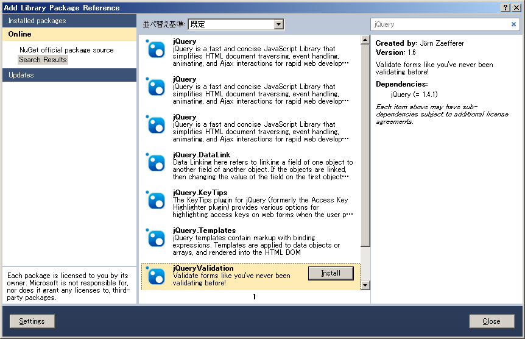Click the Dependencies heading
This screenshot has height=339, width=525.
[402, 84]
